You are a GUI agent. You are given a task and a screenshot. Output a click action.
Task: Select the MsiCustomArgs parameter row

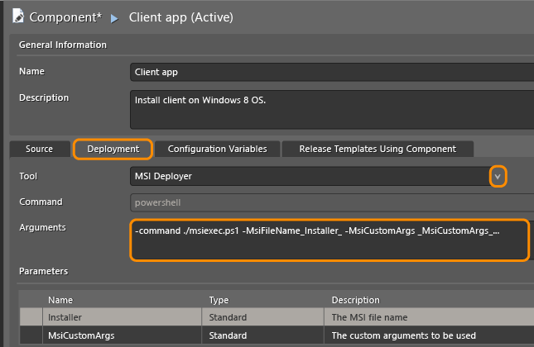click(124, 336)
